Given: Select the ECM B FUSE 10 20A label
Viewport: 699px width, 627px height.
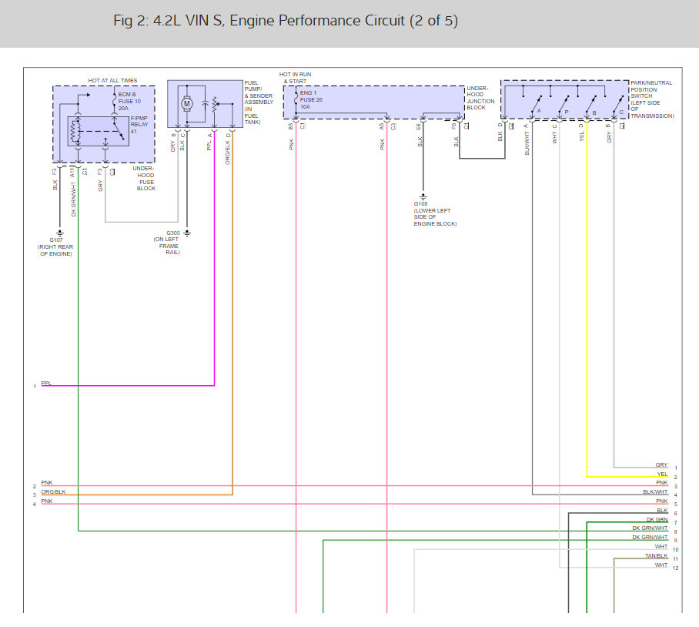Looking at the screenshot, I should (129, 101).
